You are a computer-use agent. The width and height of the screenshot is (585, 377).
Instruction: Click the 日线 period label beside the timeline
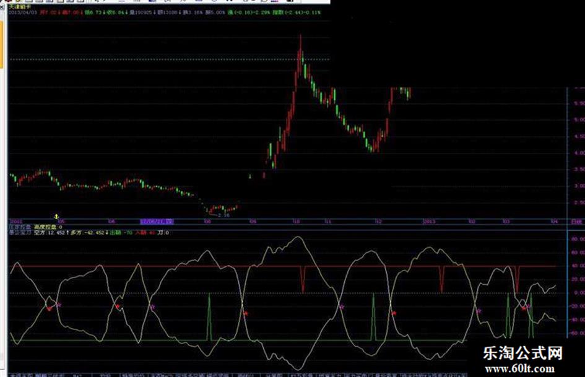(576, 222)
